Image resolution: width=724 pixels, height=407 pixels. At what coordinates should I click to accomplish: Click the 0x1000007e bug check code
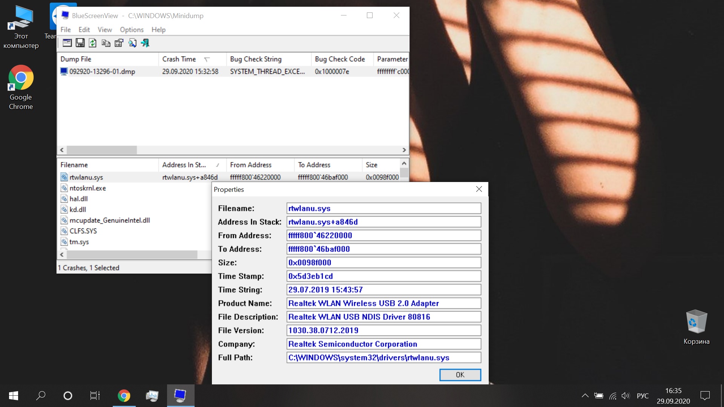point(332,72)
